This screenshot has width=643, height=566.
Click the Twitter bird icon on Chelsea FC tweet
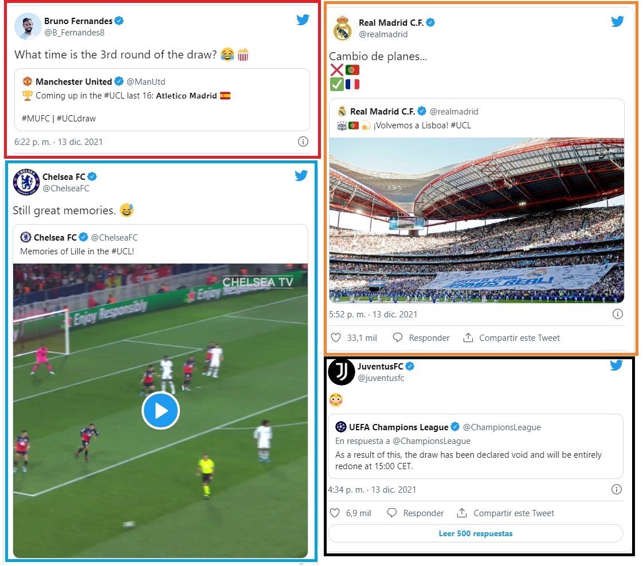(x=301, y=175)
